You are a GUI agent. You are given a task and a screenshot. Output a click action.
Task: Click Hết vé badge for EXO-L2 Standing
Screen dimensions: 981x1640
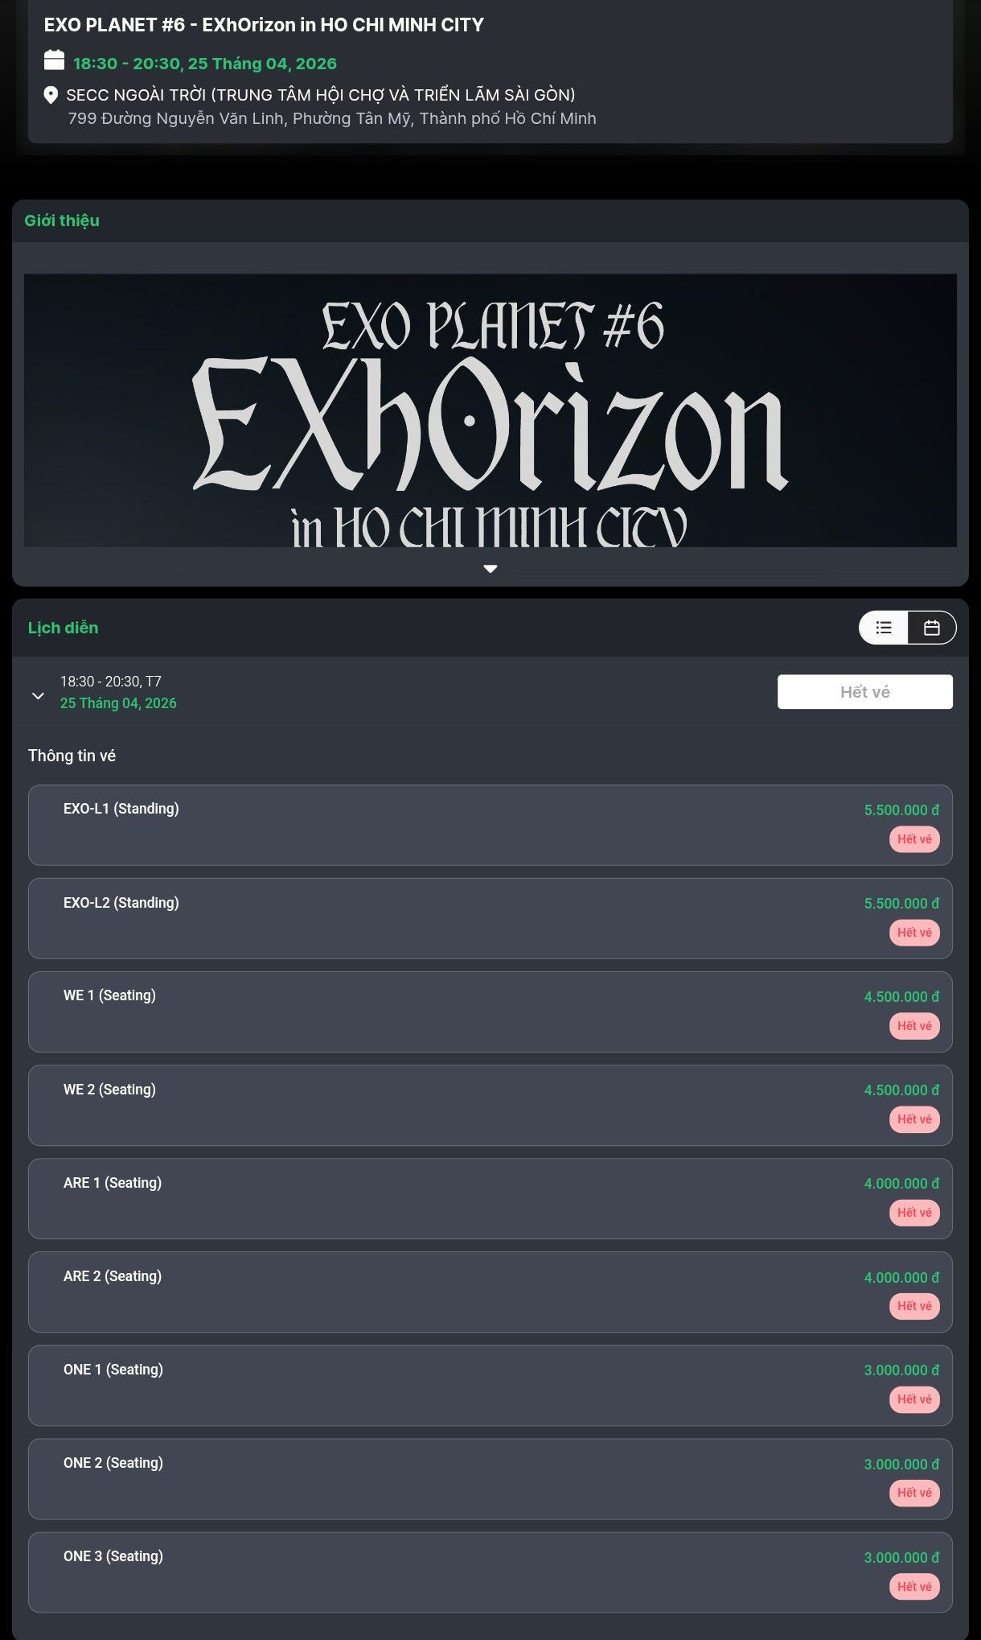pyautogui.click(x=914, y=933)
